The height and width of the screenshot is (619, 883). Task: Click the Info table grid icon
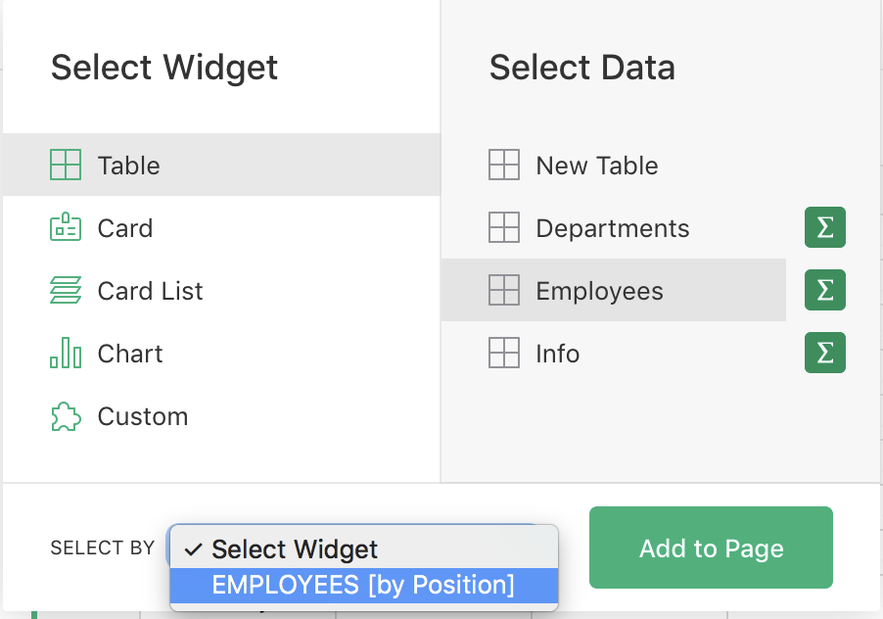[504, 354]
